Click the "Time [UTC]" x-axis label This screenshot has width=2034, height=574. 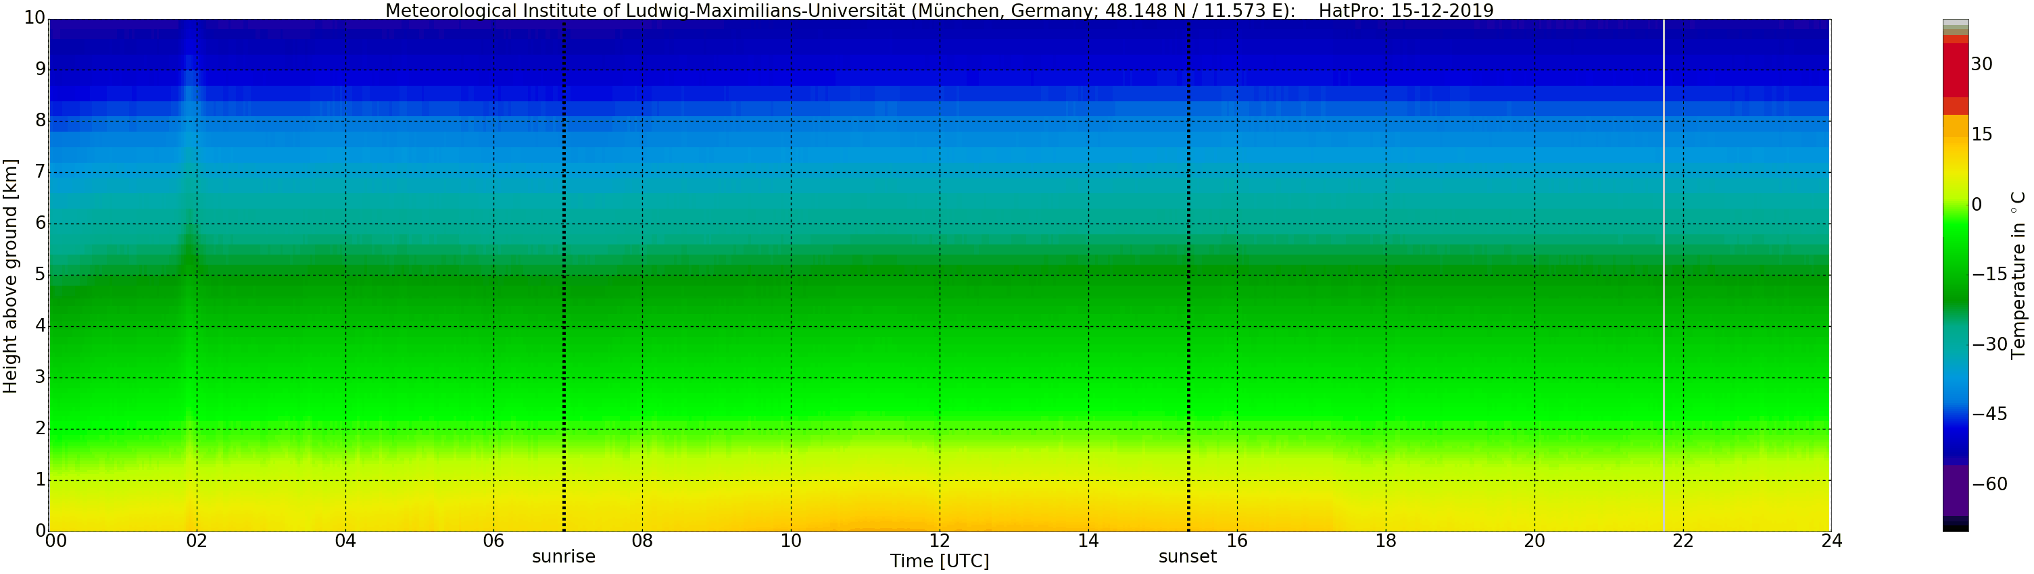click(x=939, y=561)
